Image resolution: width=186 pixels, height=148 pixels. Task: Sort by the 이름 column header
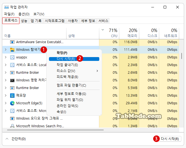pos(34,34)
